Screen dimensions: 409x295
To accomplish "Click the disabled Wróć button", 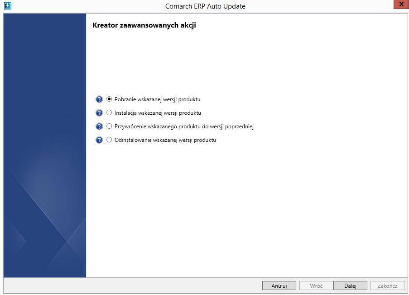I will 316,286.
